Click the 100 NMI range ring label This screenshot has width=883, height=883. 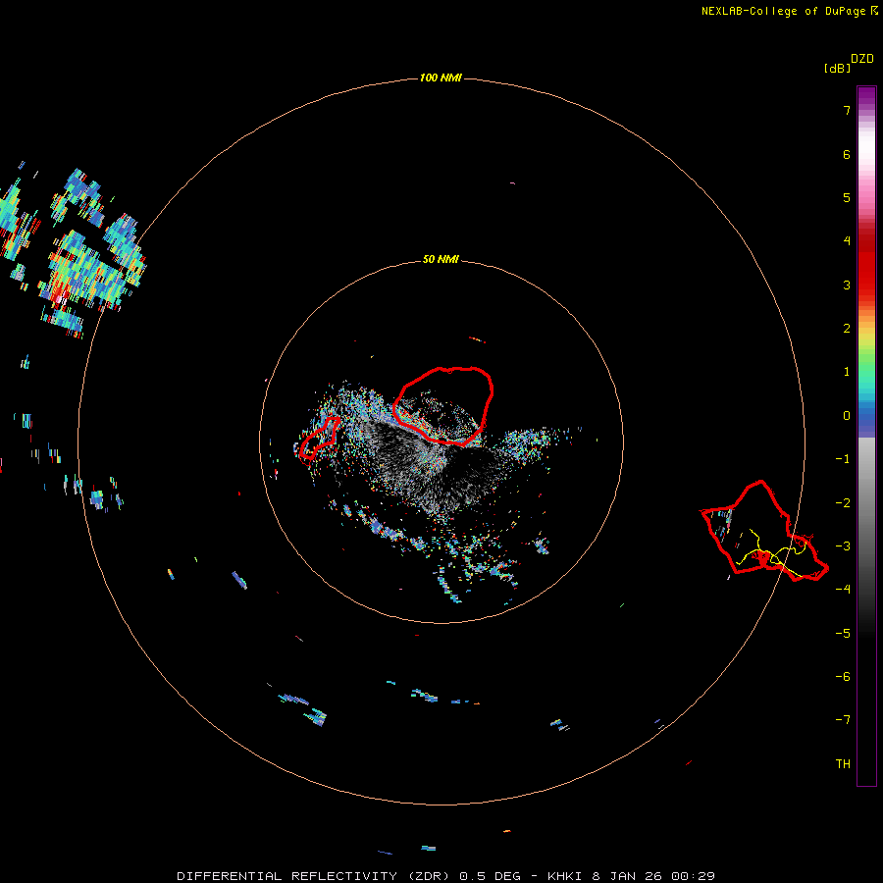(x=441, y=78)
